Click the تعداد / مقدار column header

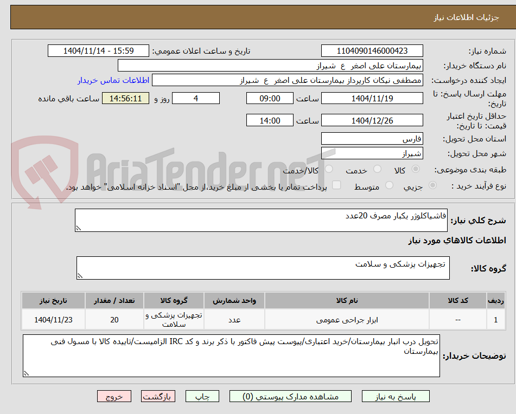(x=114, y=301)
